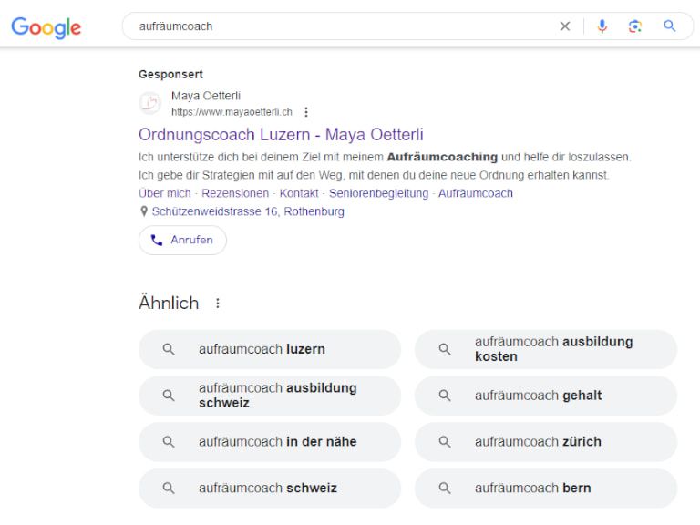Search for aufräumcoach luzern suggestion
700x525 pixels.
270,349
